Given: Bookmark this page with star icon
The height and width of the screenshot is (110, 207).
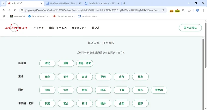Looking at the screenshot, I should tap(163, 10).
